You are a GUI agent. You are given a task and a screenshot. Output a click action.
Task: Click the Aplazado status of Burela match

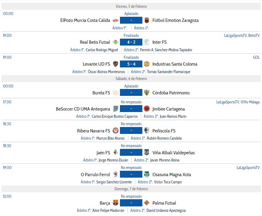(131, 86)
